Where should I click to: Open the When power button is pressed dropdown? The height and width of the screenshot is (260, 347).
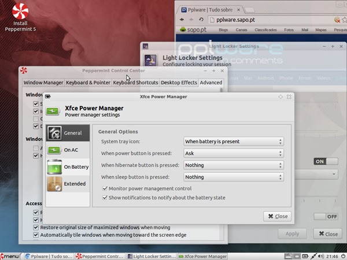coord(234,153)
